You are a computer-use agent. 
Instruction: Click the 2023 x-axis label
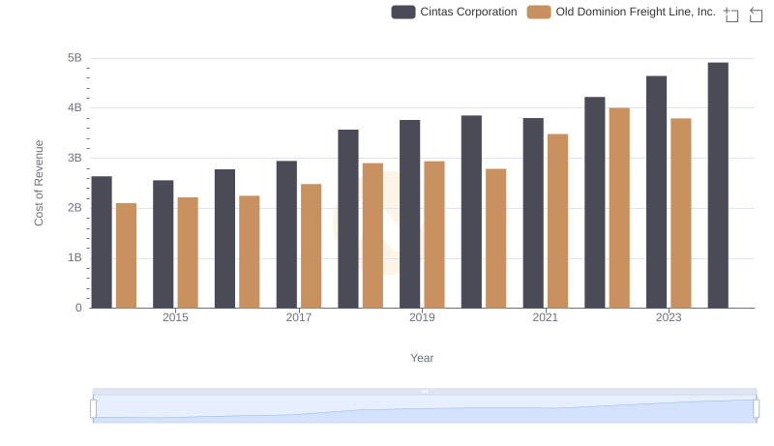pos(669,317)
